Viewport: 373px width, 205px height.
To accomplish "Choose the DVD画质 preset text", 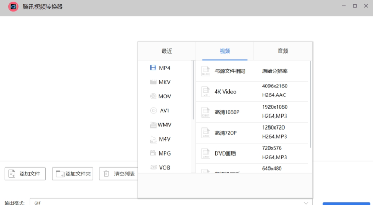I will click(225, 153).
